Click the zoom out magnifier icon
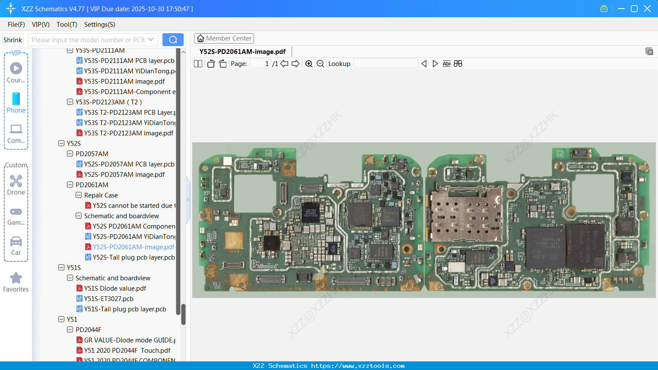The width and height of the screenshot is (658, 370). tap(320, 64)
